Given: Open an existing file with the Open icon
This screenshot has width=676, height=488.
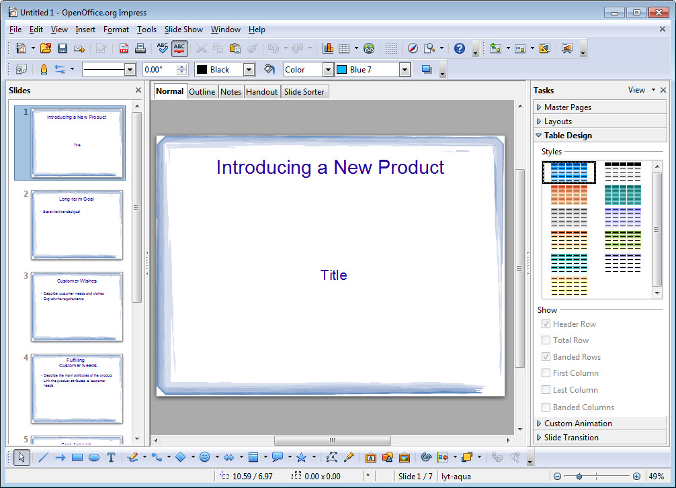Looking at the screenshot, I should (45, 48).
